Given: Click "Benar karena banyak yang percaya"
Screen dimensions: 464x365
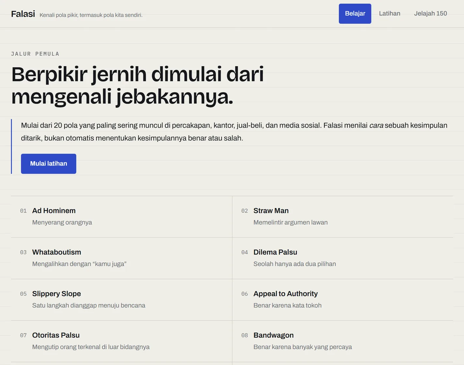Looking at the screenshot, I should [x=303, y=347].
